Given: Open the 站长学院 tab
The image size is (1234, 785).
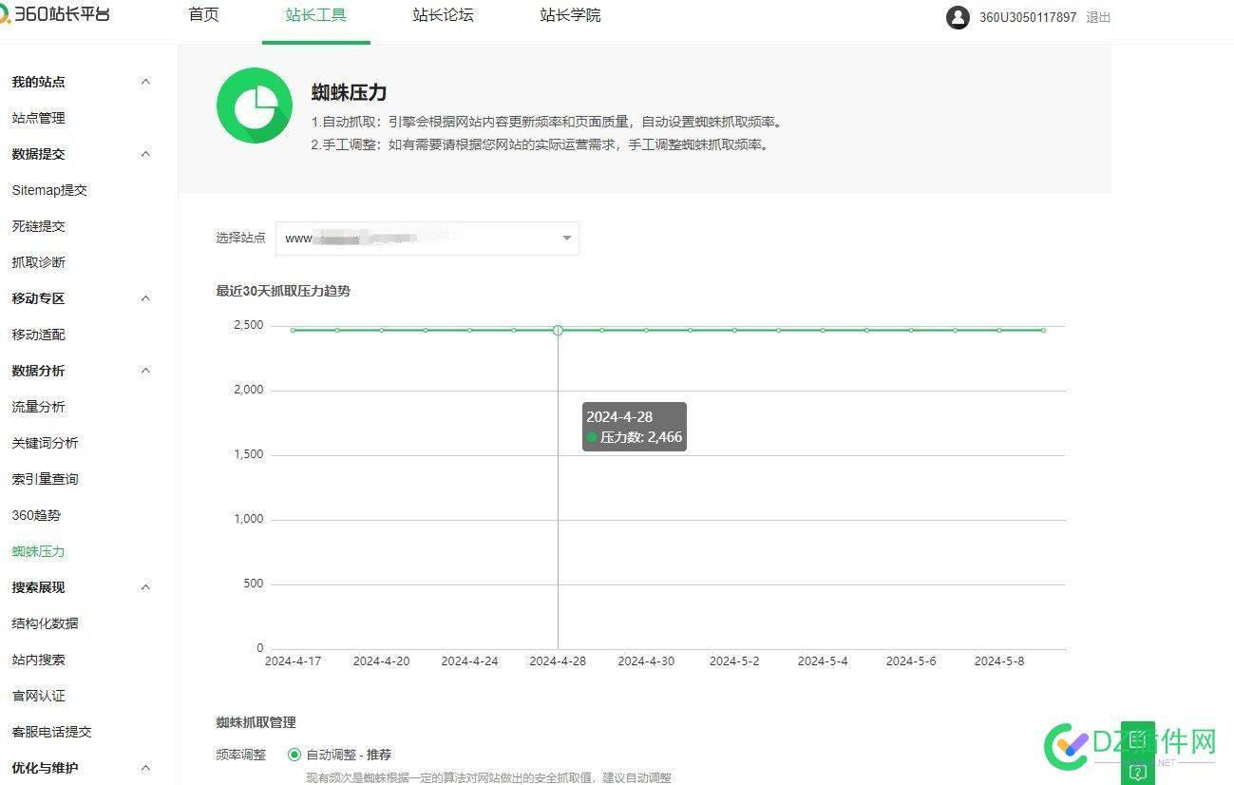Looking at the screenshot, I should pos(570,15).
